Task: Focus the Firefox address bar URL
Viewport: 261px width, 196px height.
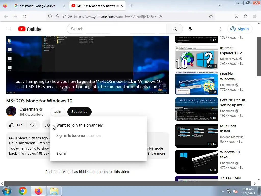Action: click(118, 17)
